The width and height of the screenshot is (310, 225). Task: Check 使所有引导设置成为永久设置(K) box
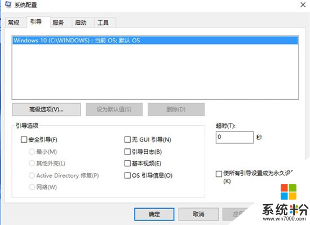(x=219, y=174)
